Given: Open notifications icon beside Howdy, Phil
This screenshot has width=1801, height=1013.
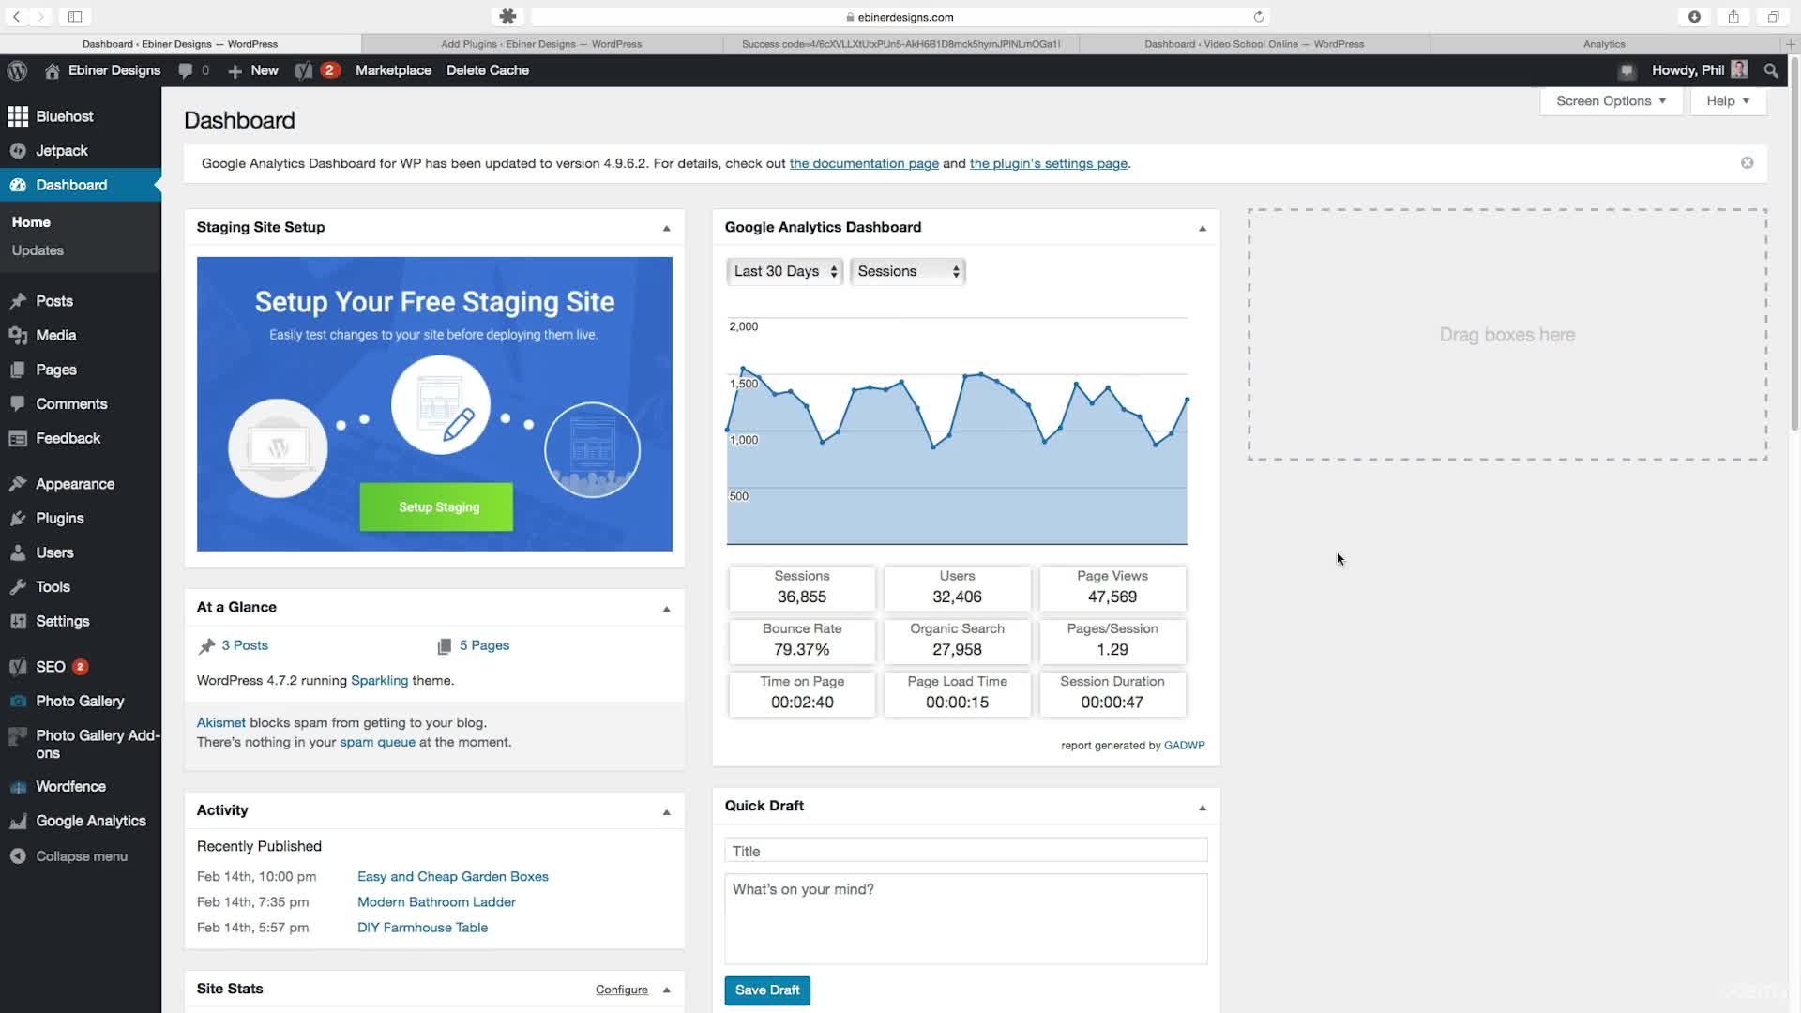Looking at the screenshot, I should [1627, 70].
